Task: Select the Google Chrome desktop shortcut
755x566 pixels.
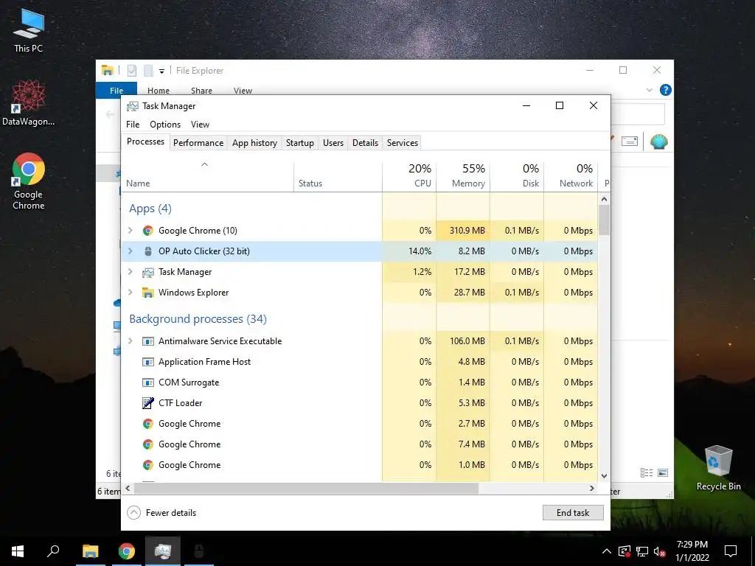Action: [29, 181]
